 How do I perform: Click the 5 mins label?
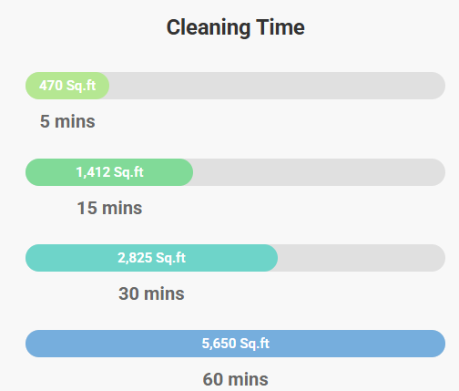67,121
